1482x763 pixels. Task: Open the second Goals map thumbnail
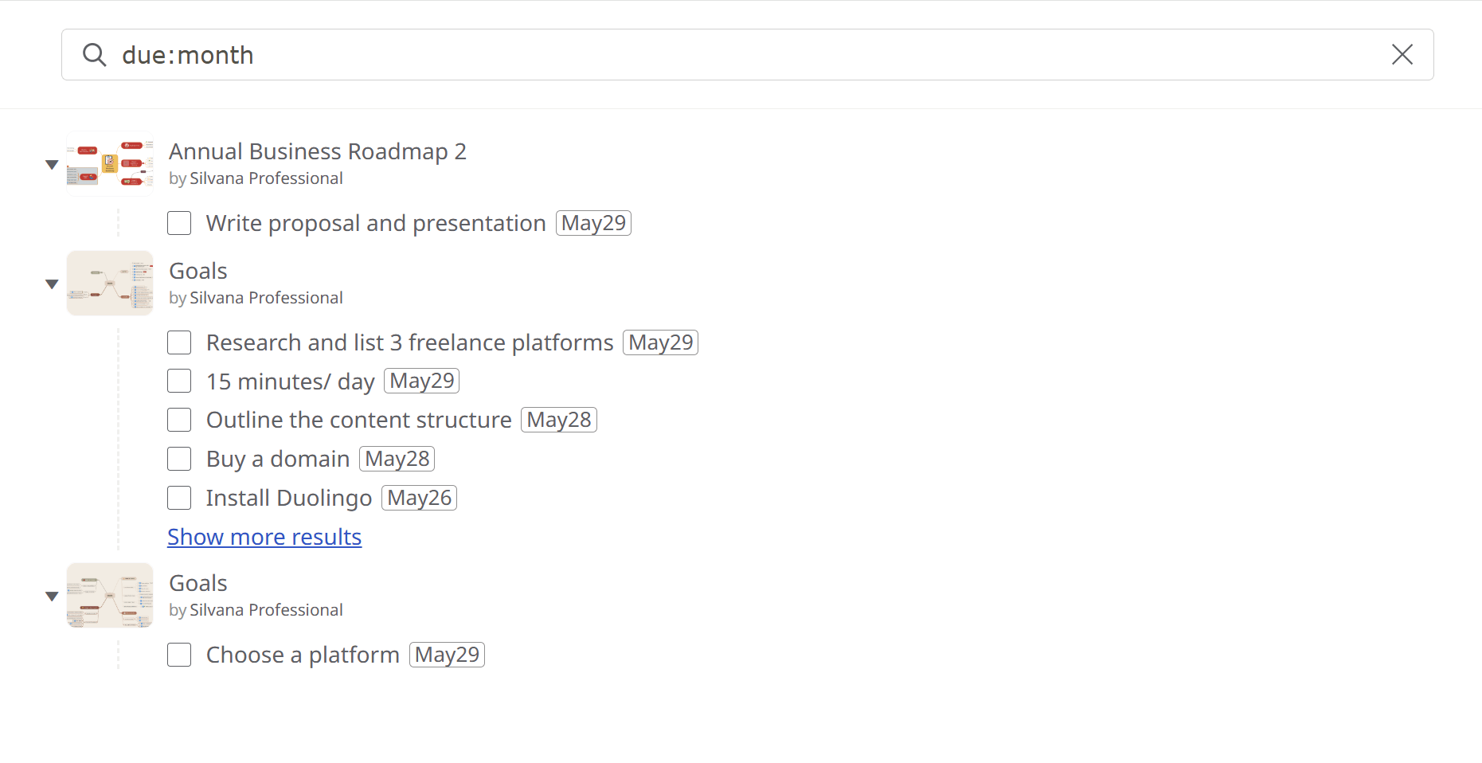coord(110,595)
